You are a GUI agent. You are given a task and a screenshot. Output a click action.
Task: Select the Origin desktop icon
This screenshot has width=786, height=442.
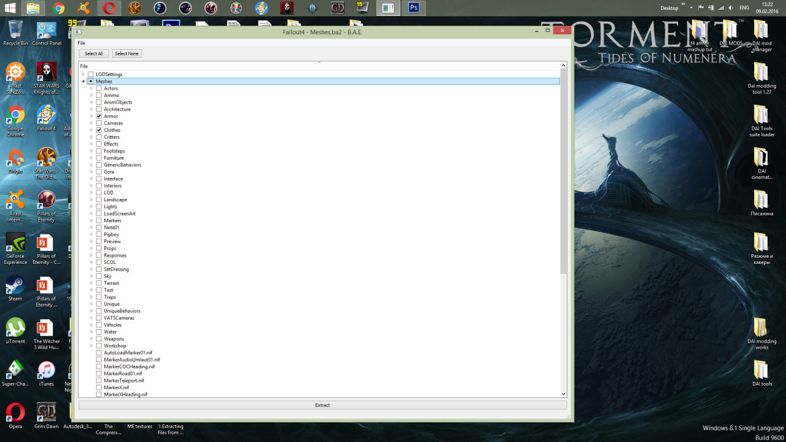[x=15, y=160]
